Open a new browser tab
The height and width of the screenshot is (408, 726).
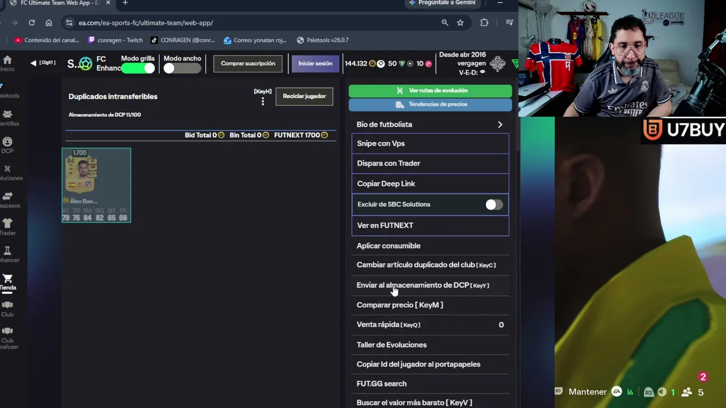pyautogui.click(x=125, y=3)
